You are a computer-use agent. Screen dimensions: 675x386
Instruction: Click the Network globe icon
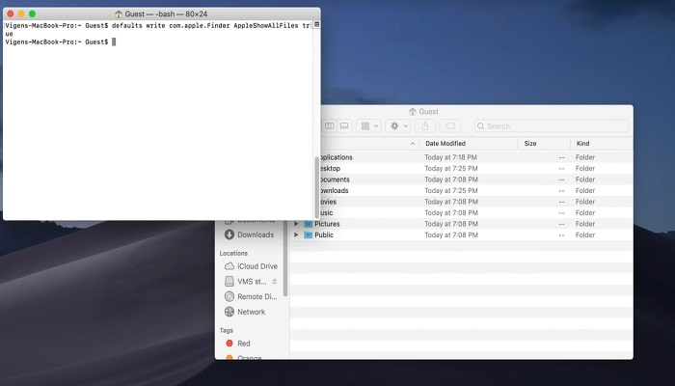coord(229,312)
